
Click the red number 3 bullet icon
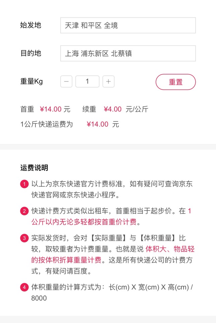(24, 238)
